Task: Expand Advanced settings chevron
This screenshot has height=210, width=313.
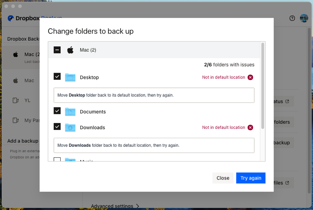Action: pyautogui.click(x=137, y=206)
